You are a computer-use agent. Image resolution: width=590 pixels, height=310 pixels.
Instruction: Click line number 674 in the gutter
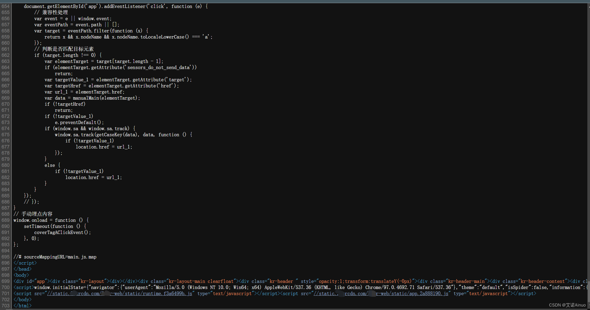pos(6,129)
